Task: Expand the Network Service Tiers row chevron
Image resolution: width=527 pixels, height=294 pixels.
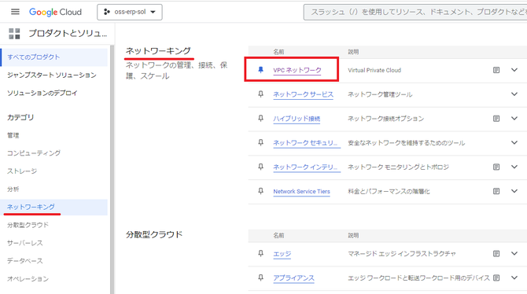Action: tap(514, 191)
